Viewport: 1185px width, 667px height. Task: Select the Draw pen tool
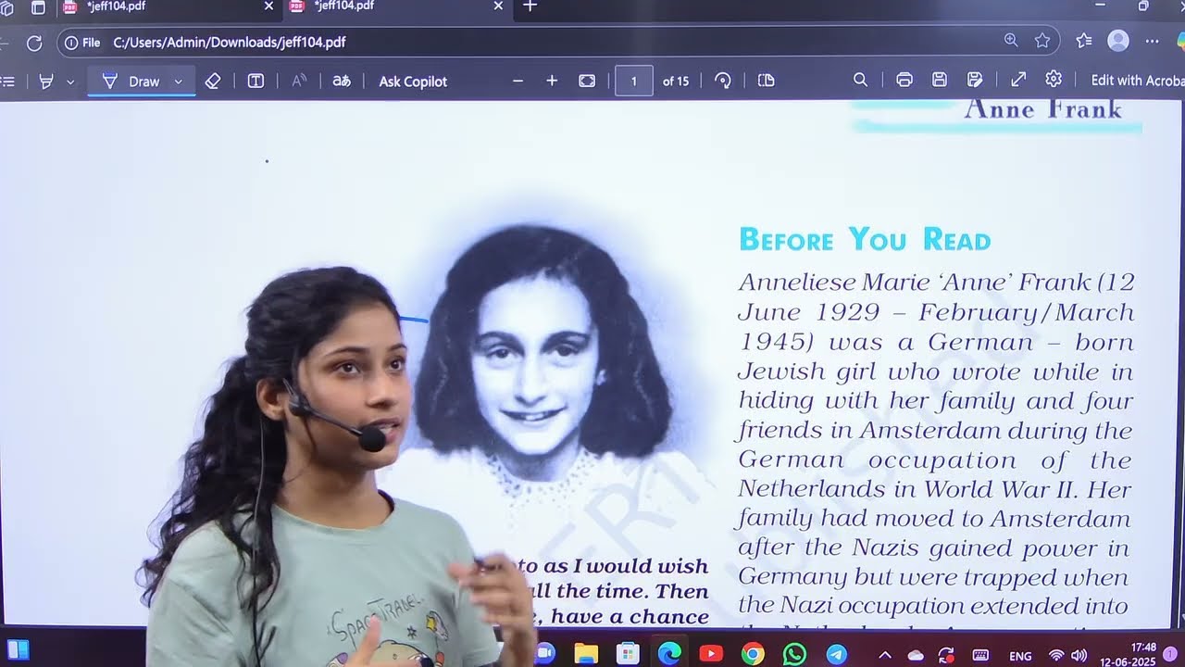pos(131,81)
